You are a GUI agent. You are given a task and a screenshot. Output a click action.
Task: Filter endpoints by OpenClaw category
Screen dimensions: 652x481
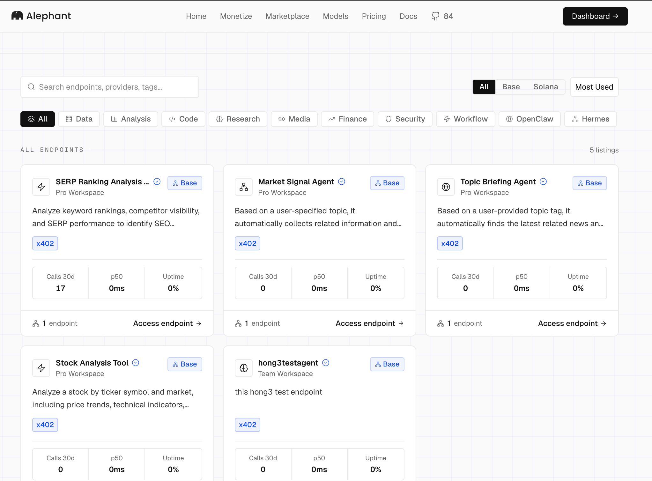pyautogui.click(x=530, y=119)
